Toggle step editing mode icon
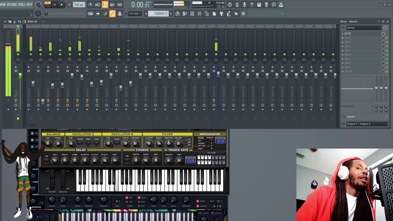This screenshot has height=221, width=393. click(x=105, y=14)
